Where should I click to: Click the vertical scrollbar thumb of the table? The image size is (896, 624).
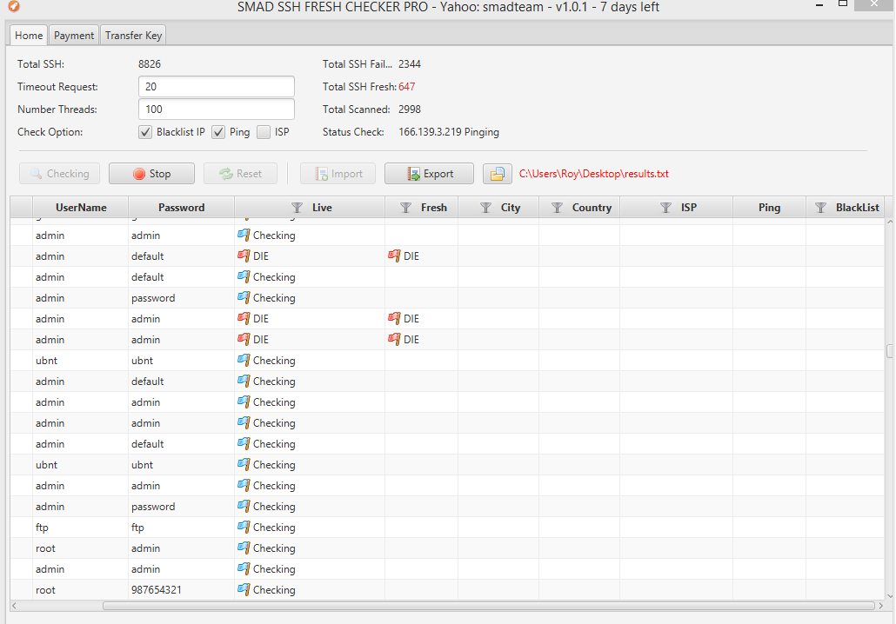pyautogui.click(x=890, y=350)
